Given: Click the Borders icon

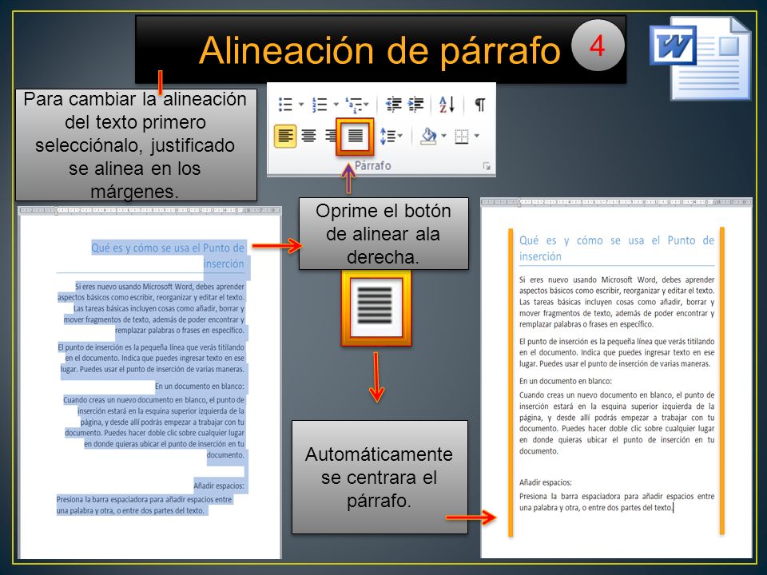Looking at the screenshot, I should click(462, 136).
